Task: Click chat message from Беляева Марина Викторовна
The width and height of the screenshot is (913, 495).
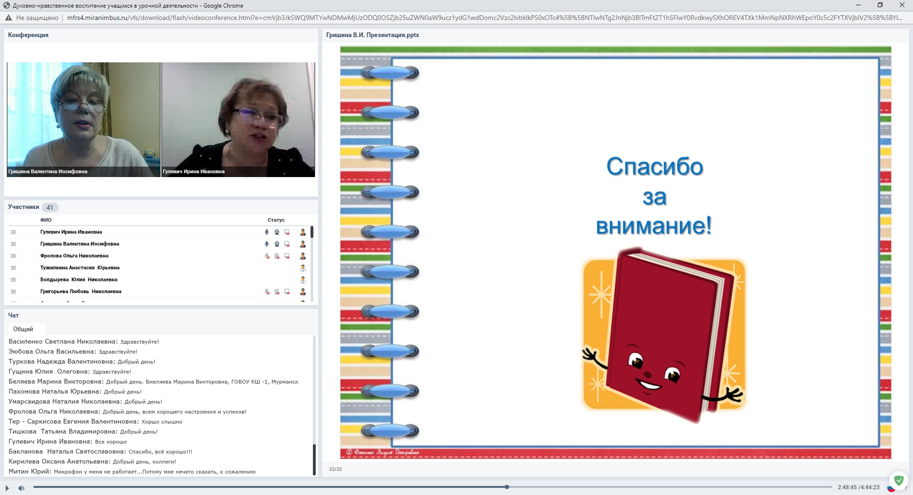Action: pos(153,382)
